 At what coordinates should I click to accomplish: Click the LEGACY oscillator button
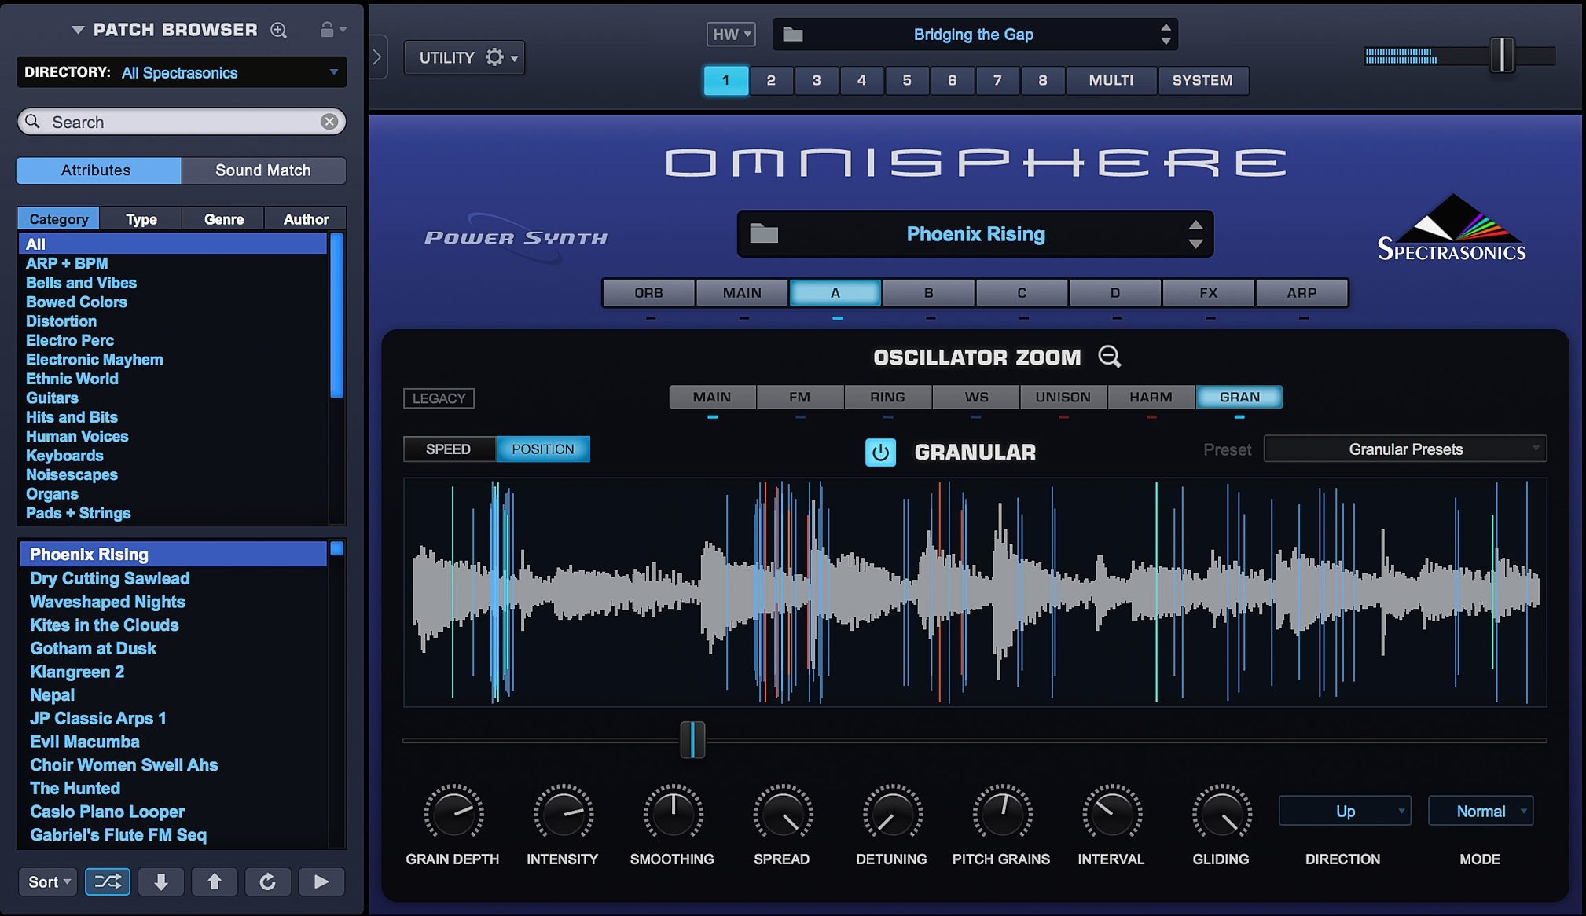coord(439,397)
